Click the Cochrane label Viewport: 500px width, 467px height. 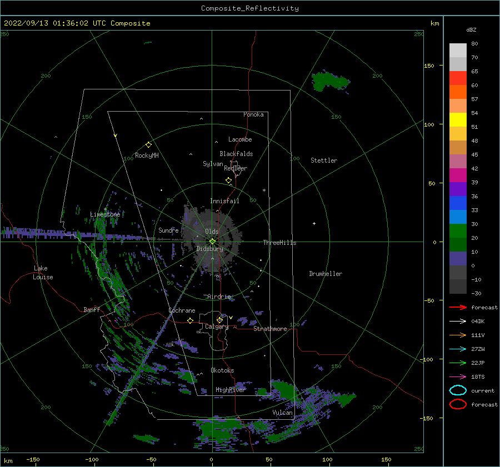coord(182,310)
